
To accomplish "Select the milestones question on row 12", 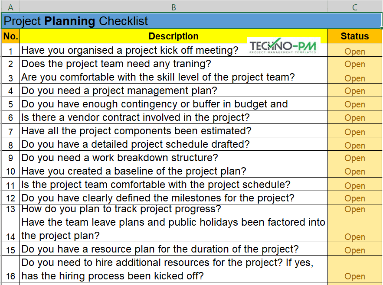I will tap(173, 198).
